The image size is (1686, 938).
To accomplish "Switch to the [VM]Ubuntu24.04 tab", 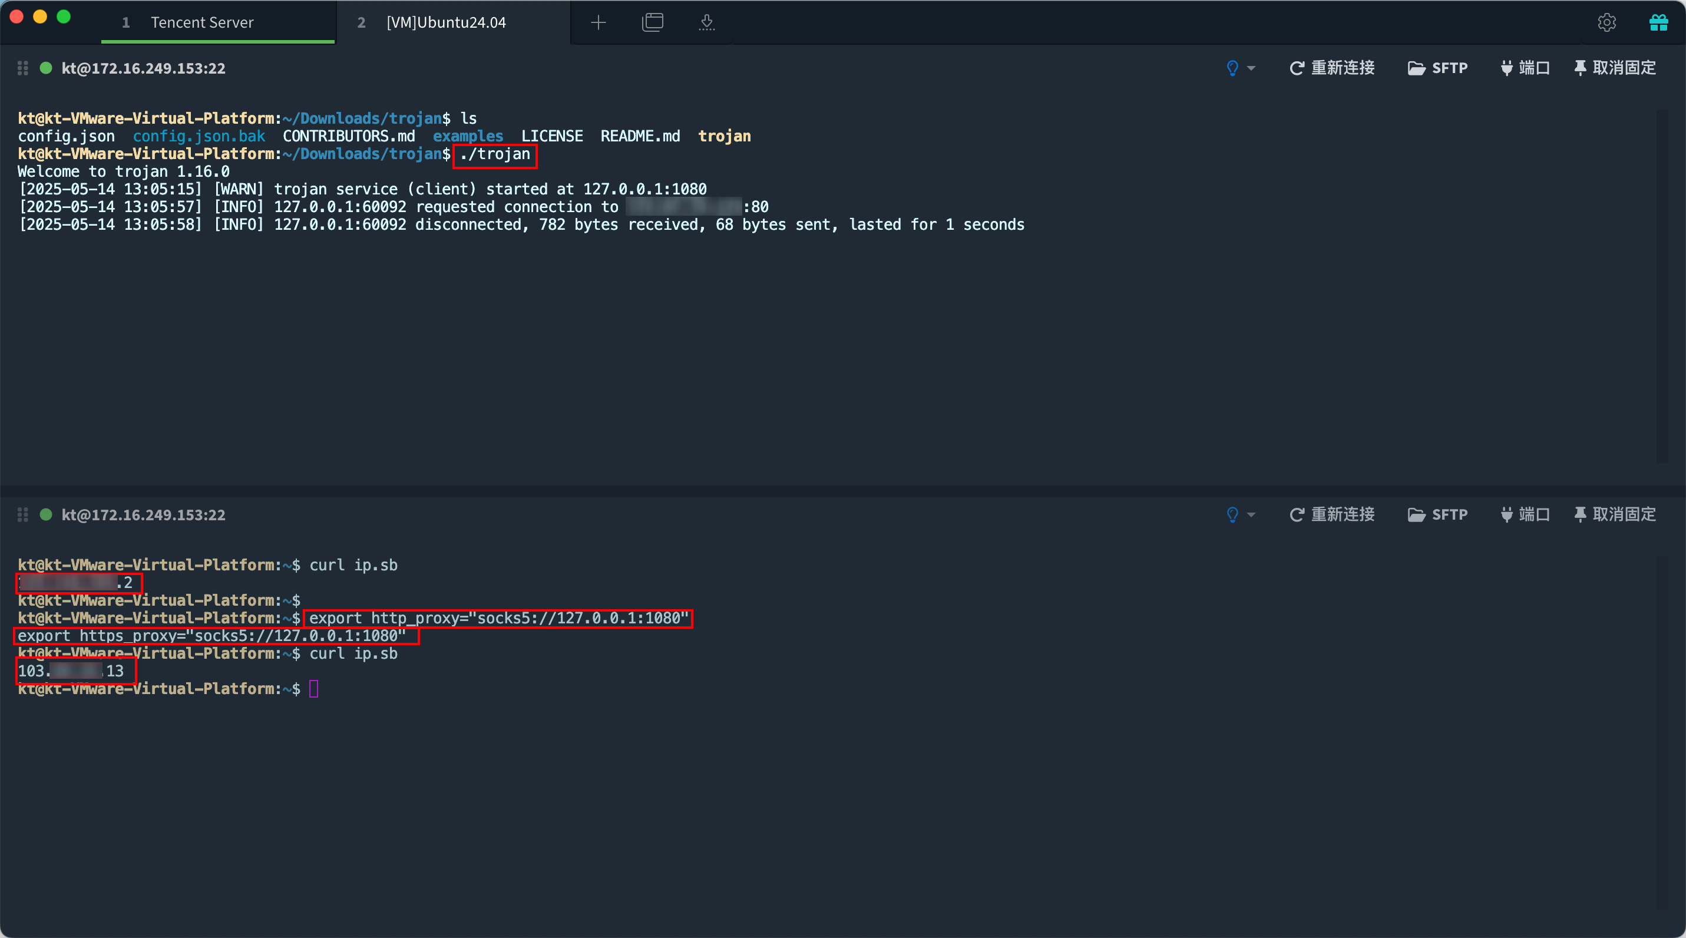I will click(x=453, y=22).
